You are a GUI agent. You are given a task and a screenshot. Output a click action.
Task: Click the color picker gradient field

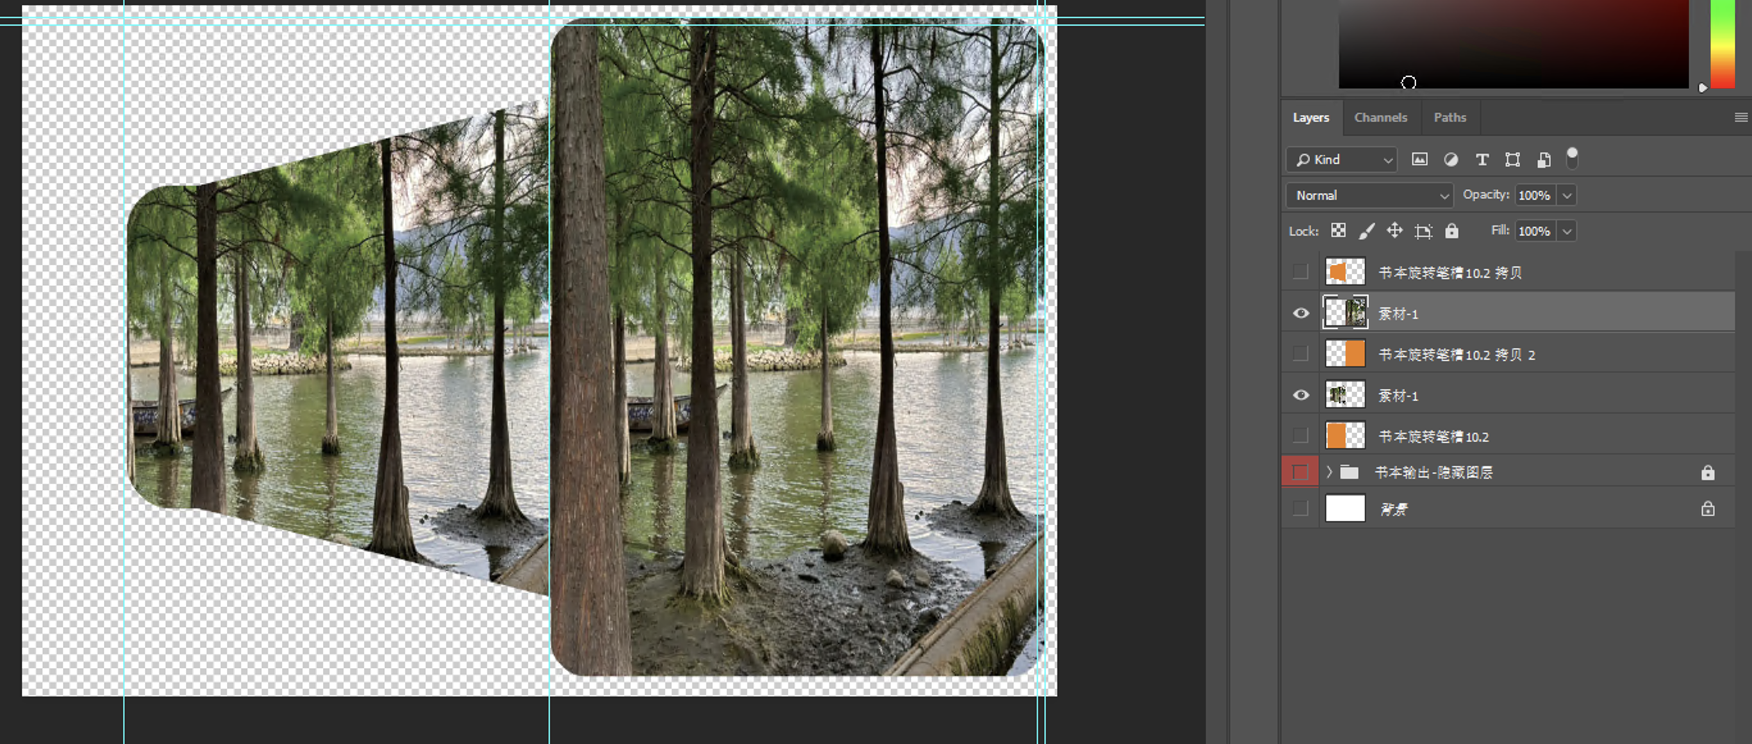(1513, 44)
